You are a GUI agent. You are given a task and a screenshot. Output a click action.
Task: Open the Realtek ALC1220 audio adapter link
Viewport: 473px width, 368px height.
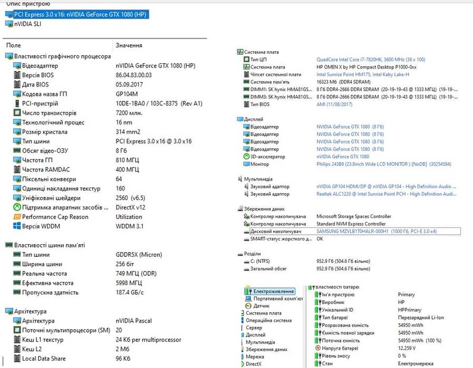point(387,194)
